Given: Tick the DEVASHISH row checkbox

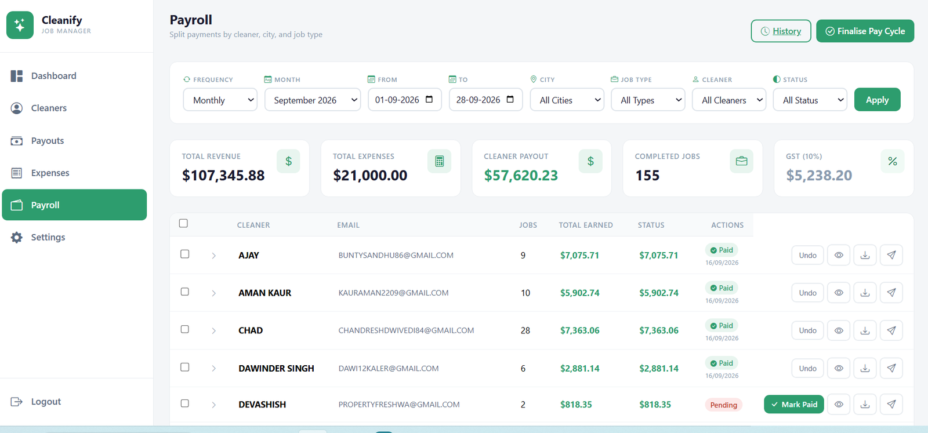Looking at the screenshot, I should coord(184,403).
